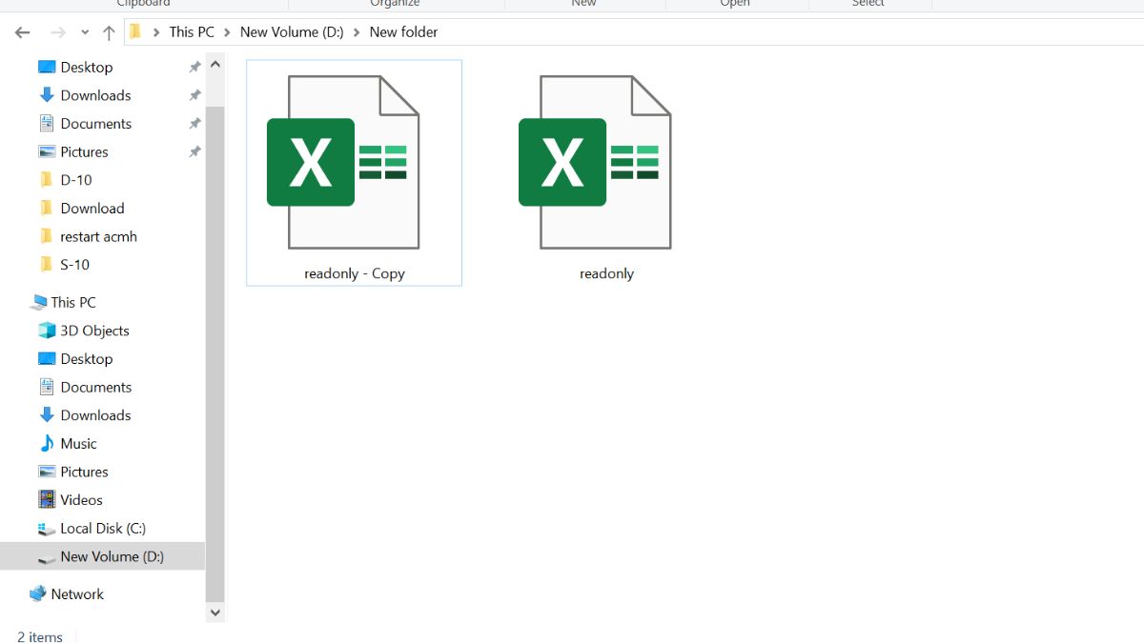Click navigation pane scrollbar up arrow
Viewport: 1144px width, 643px height.
click(x=215, y=65)
